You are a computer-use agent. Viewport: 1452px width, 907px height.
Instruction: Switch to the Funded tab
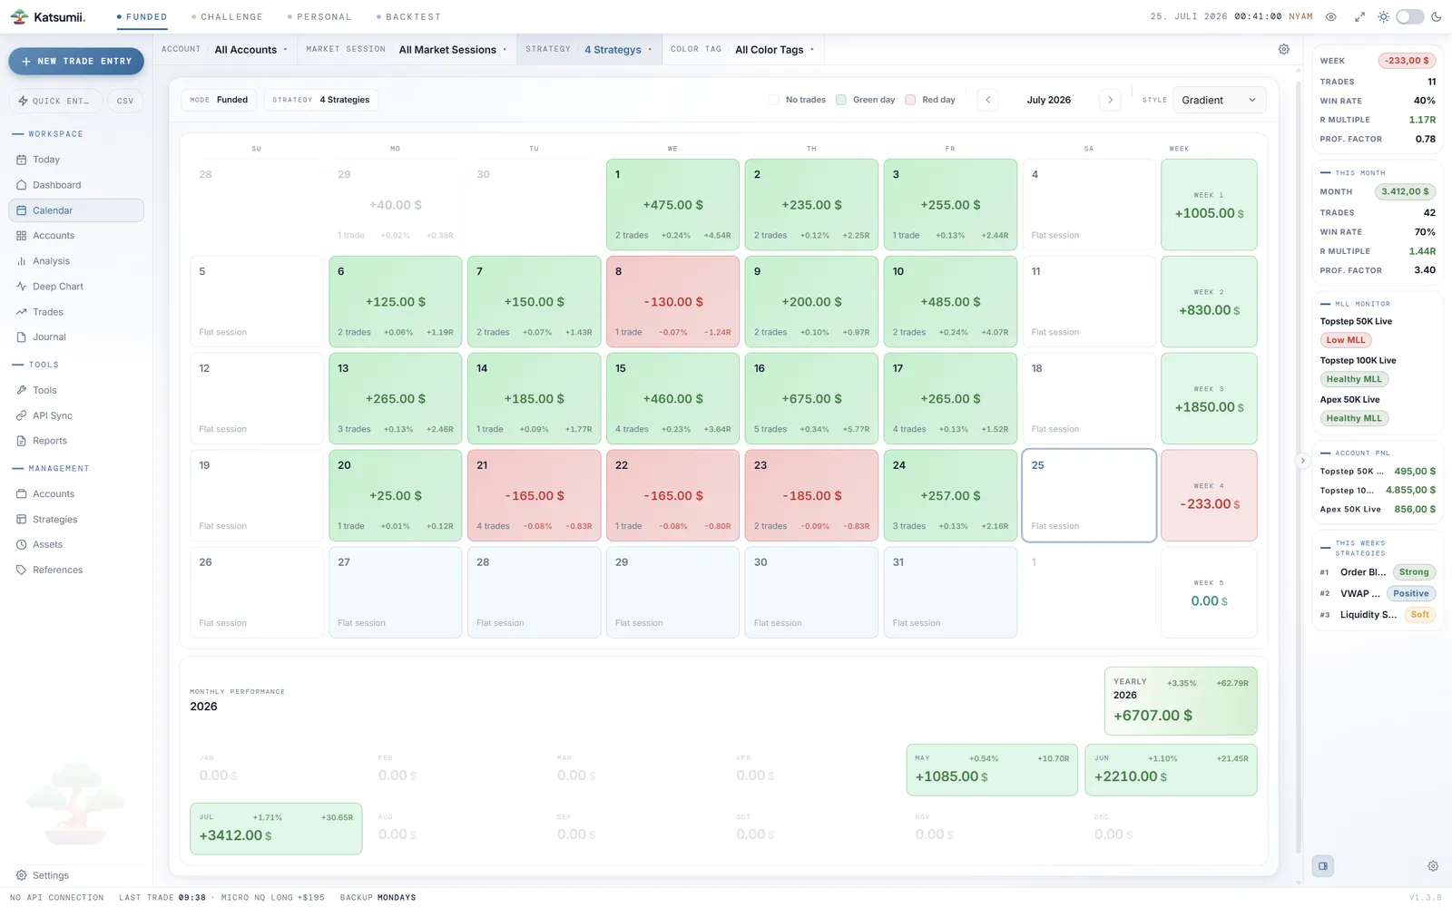142,17
